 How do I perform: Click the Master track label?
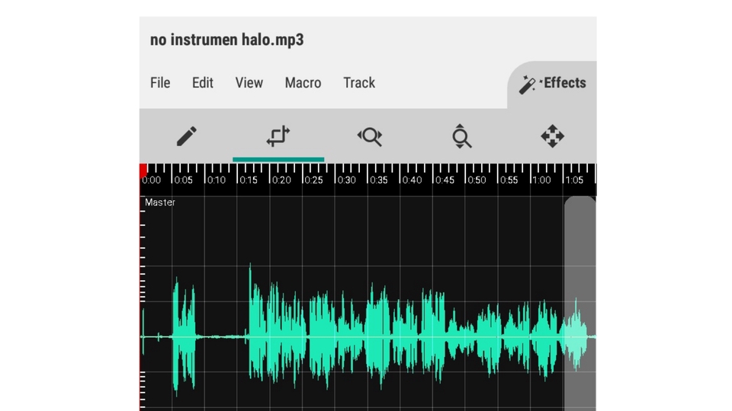[160, 202]
